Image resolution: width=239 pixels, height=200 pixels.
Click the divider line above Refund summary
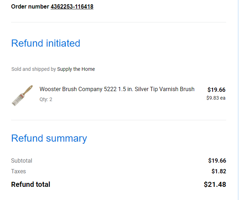[119, 120]
